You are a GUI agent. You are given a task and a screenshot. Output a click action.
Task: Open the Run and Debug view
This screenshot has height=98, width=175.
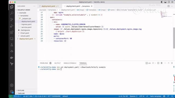[x=11, y=26]
